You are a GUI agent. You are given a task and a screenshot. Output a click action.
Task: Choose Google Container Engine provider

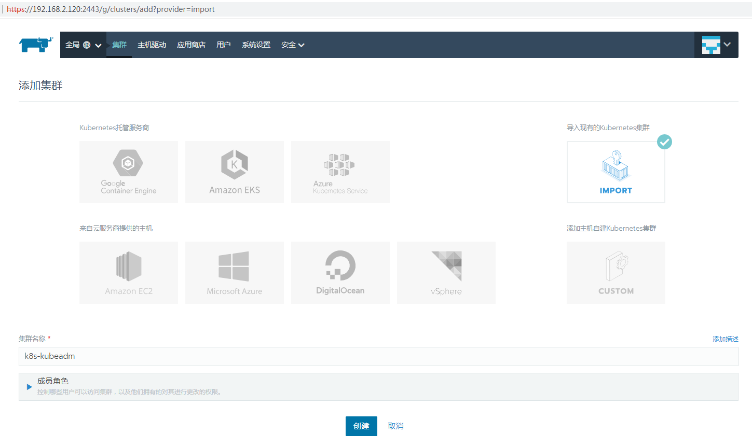click(x=129, y=172)
